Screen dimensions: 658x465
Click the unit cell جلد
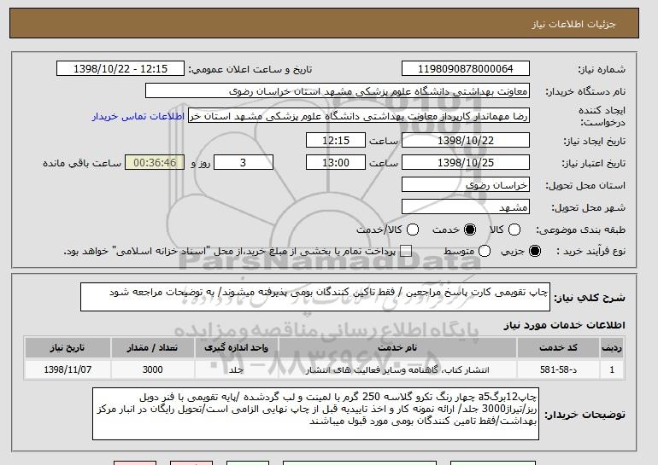coord(236,370)
